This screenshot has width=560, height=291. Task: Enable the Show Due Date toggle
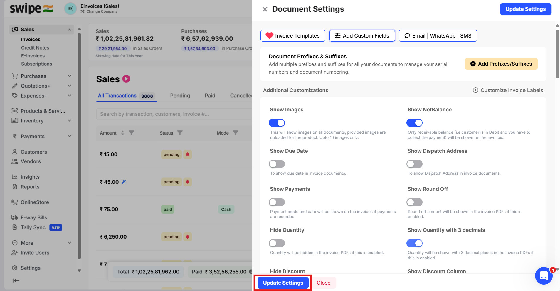pos(277,164)
